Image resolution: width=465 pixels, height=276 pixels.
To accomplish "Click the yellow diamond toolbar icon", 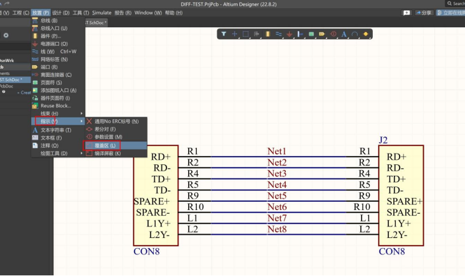I will click(366, 34).
